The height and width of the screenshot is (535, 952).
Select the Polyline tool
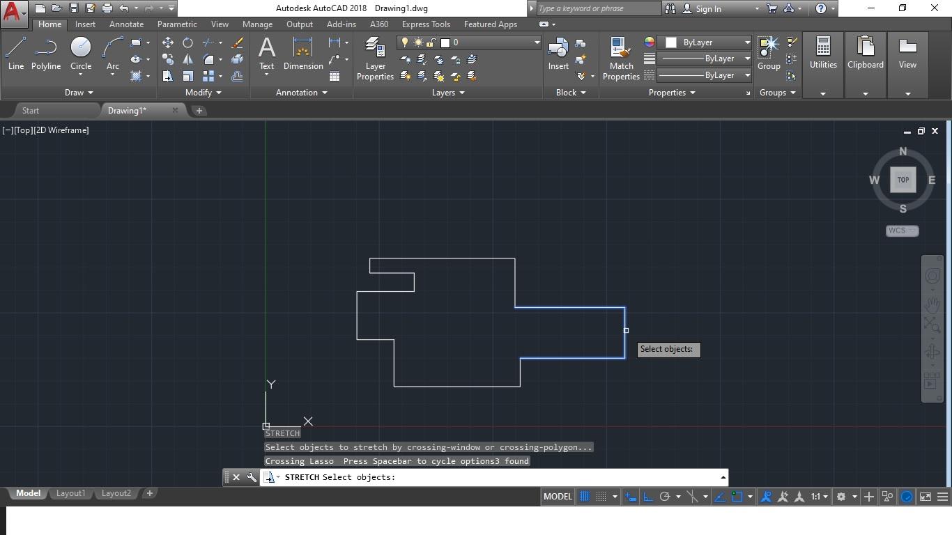coord(45,54)
